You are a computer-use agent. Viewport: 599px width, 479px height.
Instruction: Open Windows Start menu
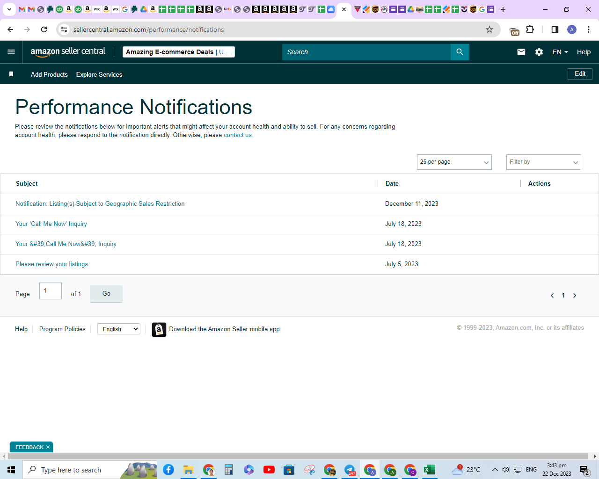(11, 470)
